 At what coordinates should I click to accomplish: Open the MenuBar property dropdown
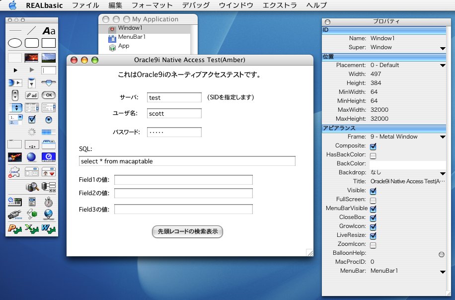443,272
